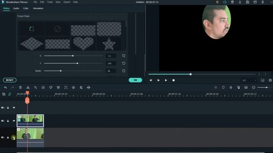This screenshot has height=153, width=273.
Task: Click the add track manager icon
Action: (4, 94)
